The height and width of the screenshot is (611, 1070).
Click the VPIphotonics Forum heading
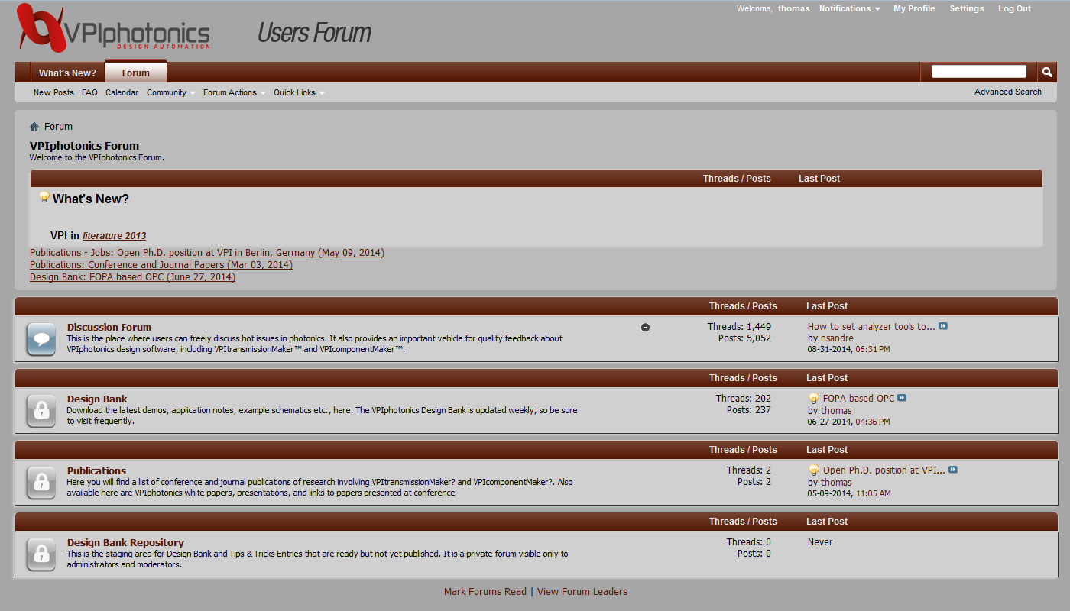click(x=85, y=146)
